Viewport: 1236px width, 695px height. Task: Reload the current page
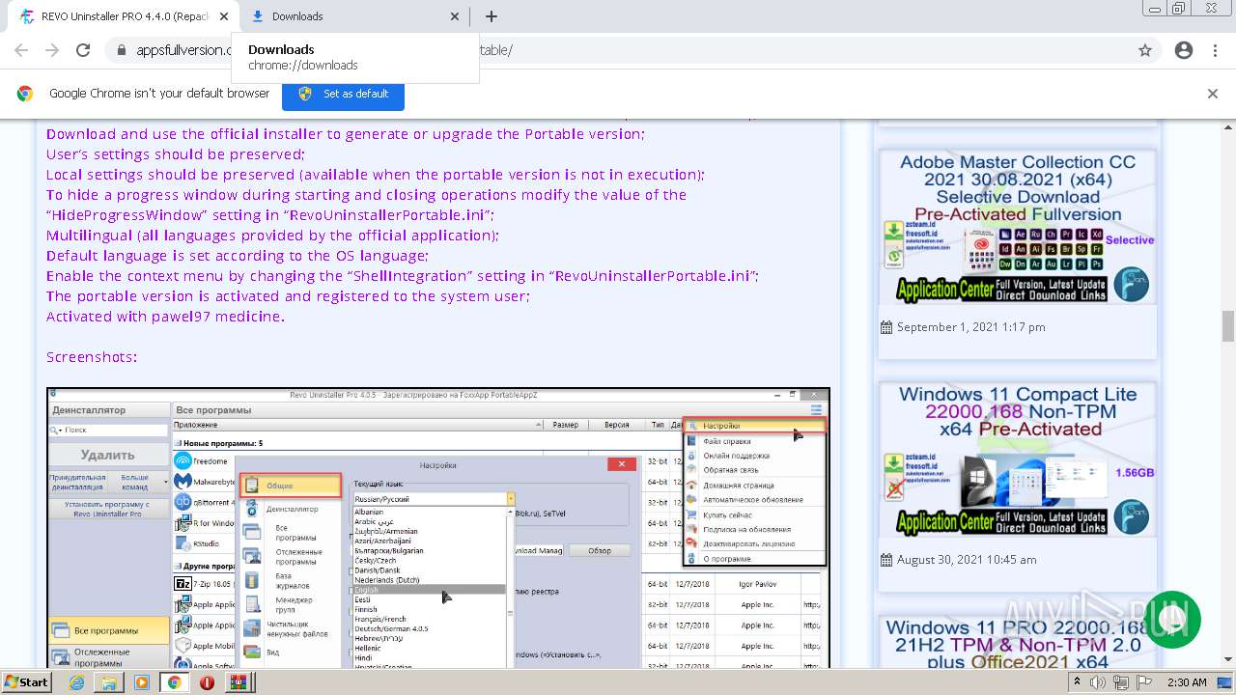coord(83,50)
